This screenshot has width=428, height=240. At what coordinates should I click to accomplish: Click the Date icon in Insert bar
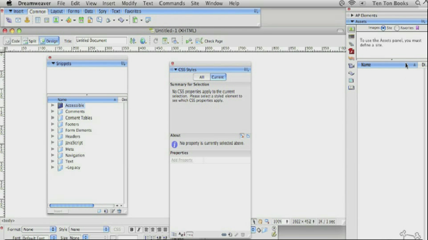coord(81,20)
